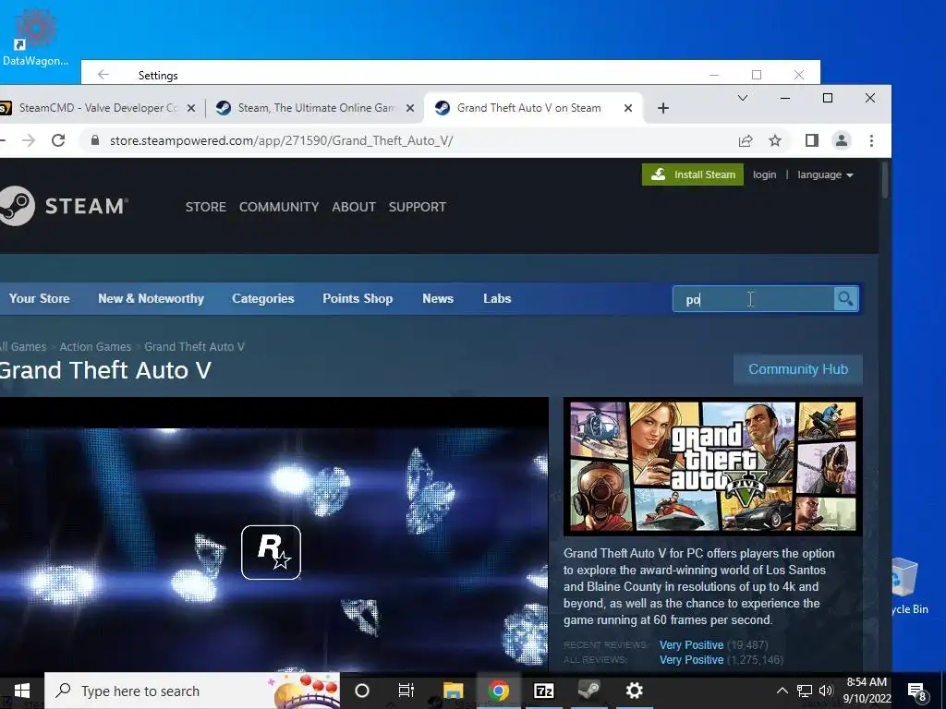Open the Windows Start menu
The image size is (946, 709).
pyautogui.click(x=22, y=691)
